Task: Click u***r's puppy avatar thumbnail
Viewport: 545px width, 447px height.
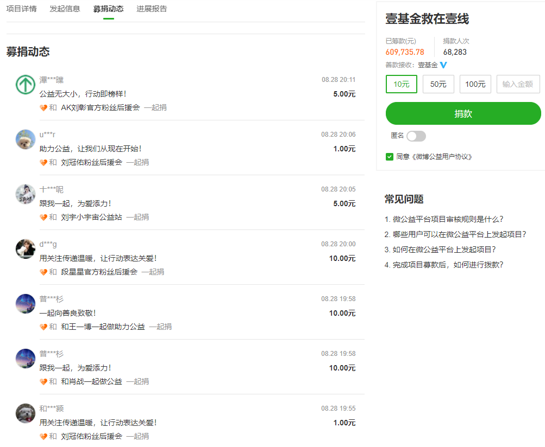Action: pos(25,139)
